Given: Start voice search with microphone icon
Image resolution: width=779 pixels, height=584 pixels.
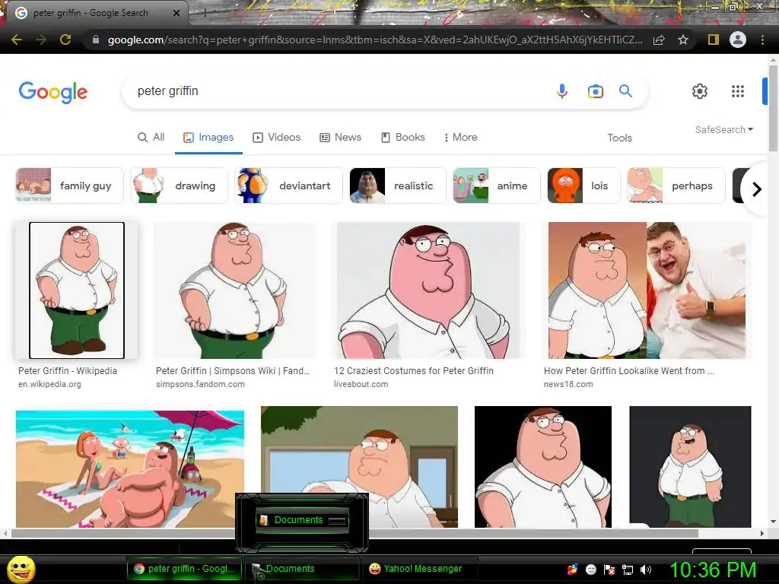Looking at the screenshot, I should (x=562, y=91).
